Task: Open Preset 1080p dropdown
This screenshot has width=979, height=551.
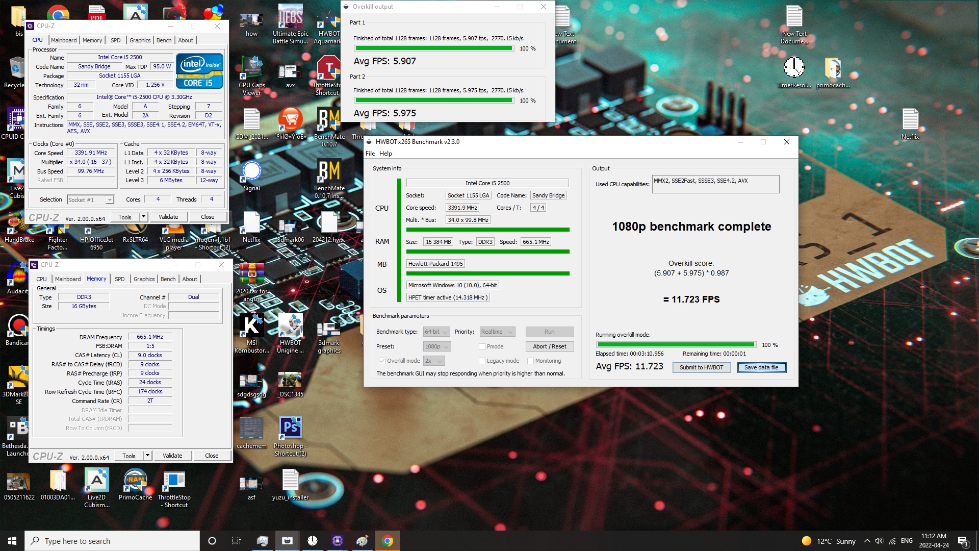Action: (437, 346)
